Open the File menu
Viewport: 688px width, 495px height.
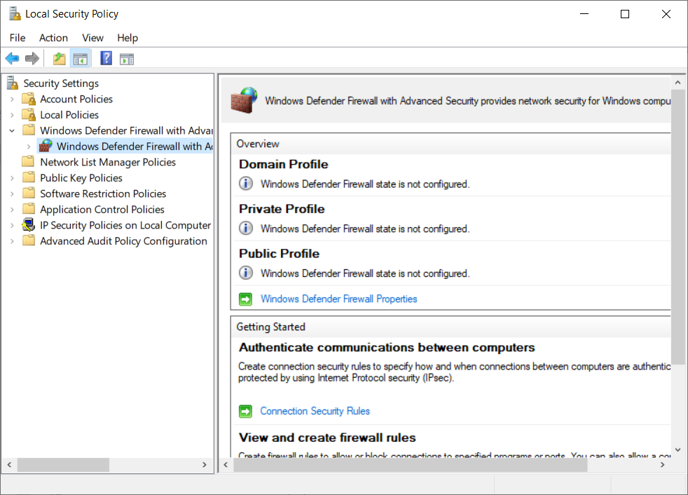click(18, 38)
